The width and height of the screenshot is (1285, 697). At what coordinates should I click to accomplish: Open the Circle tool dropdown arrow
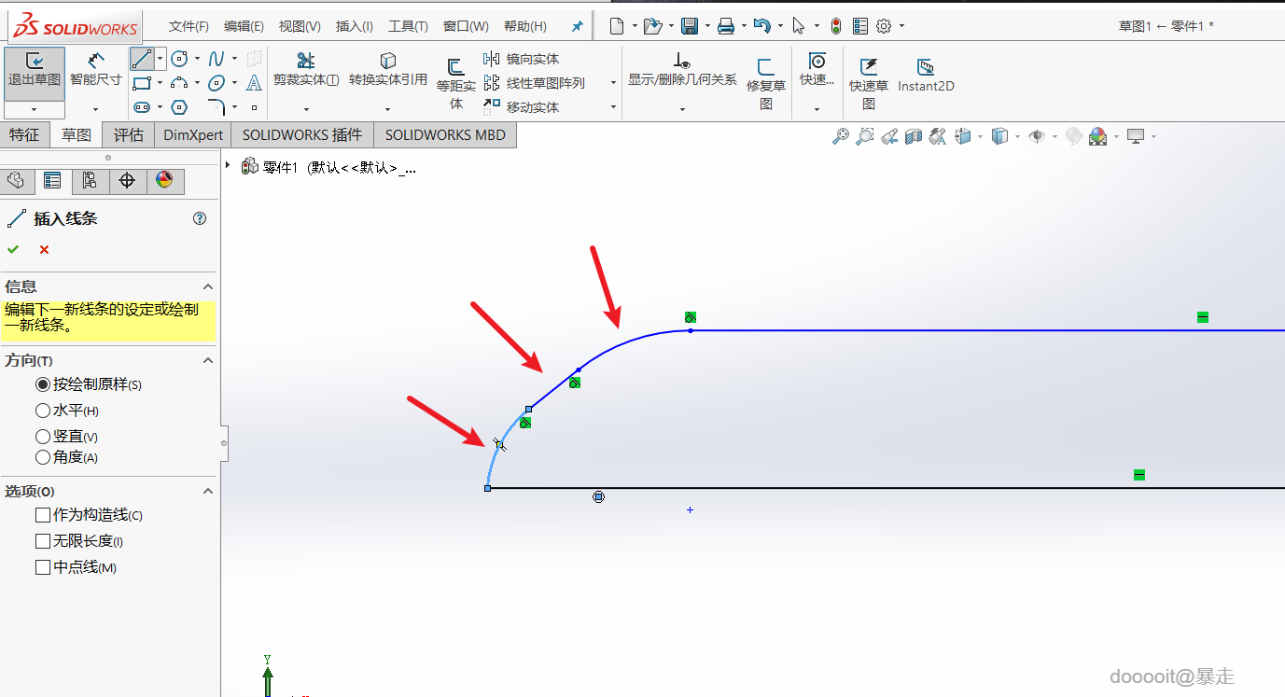coord(197,59)
